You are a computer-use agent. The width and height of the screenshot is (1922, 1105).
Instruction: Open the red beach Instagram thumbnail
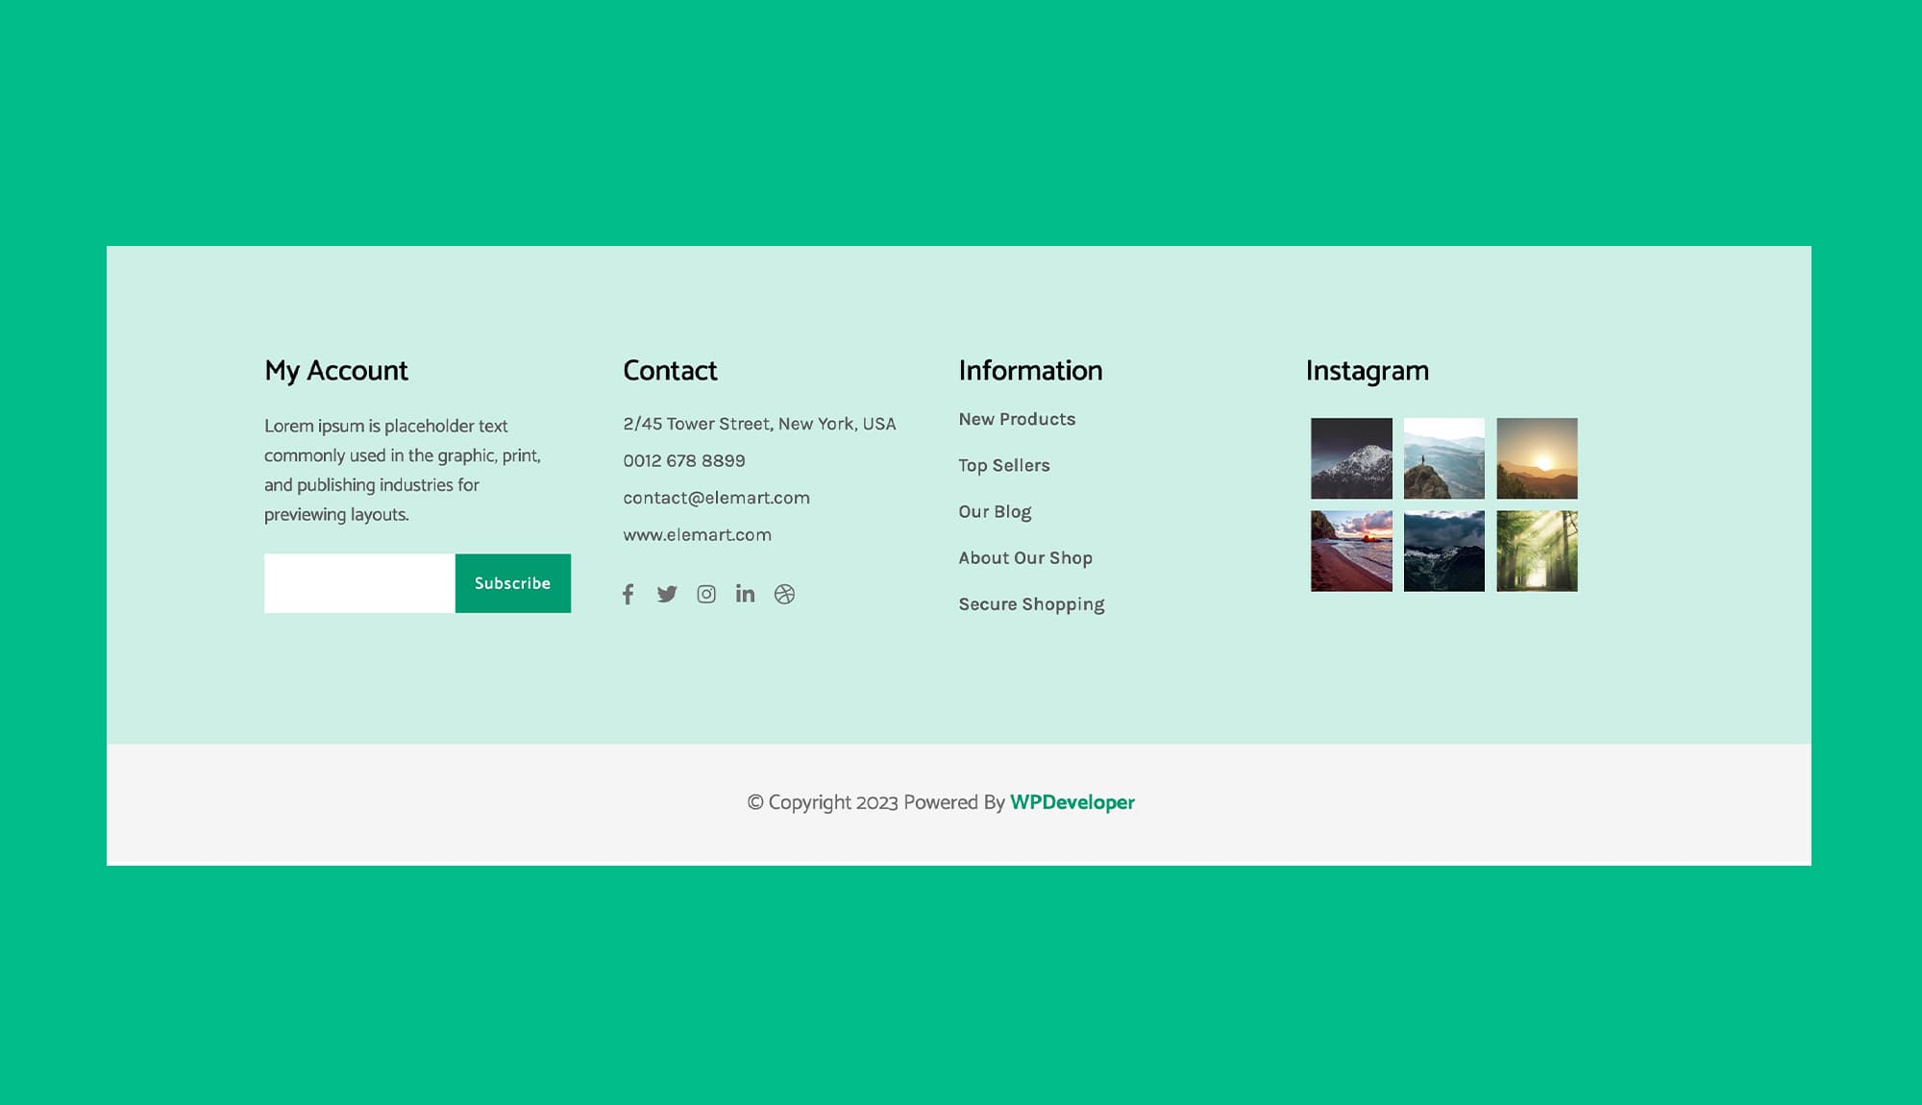pyautogui.click(x=1350, y=551)
